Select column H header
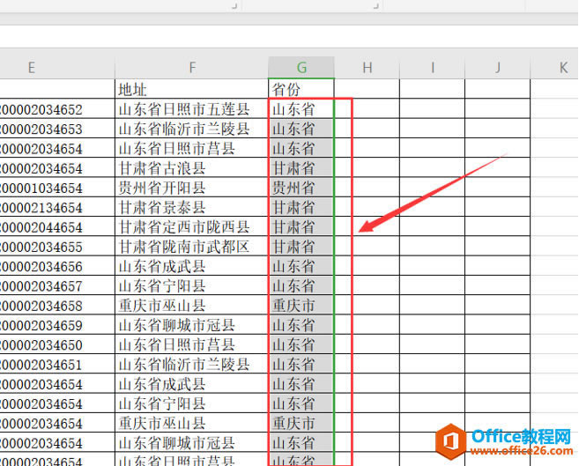The image size is (579, 466). [367, 68]
